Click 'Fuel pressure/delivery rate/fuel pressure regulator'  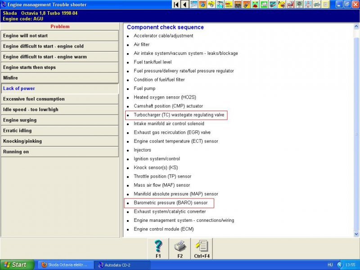click(184, 71)
